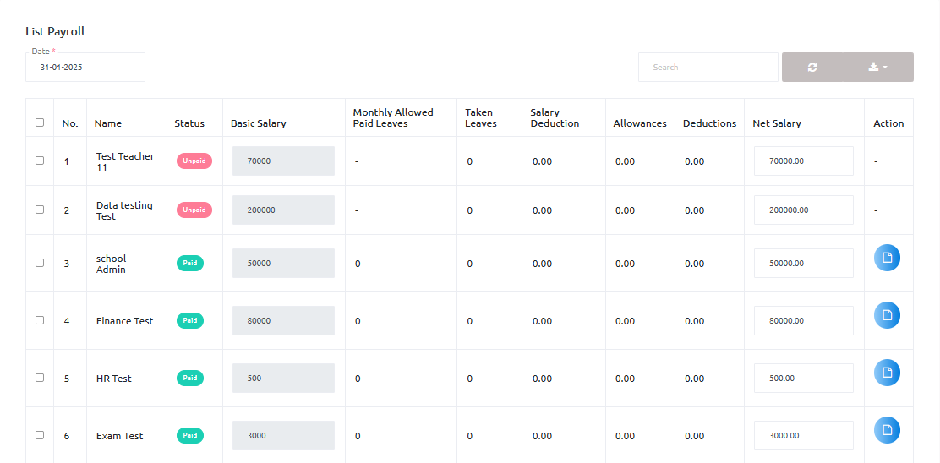This screenshot has width=940, height=463.
Task: Click basic salary field showing 50000
Action: [x=283, y=264]
